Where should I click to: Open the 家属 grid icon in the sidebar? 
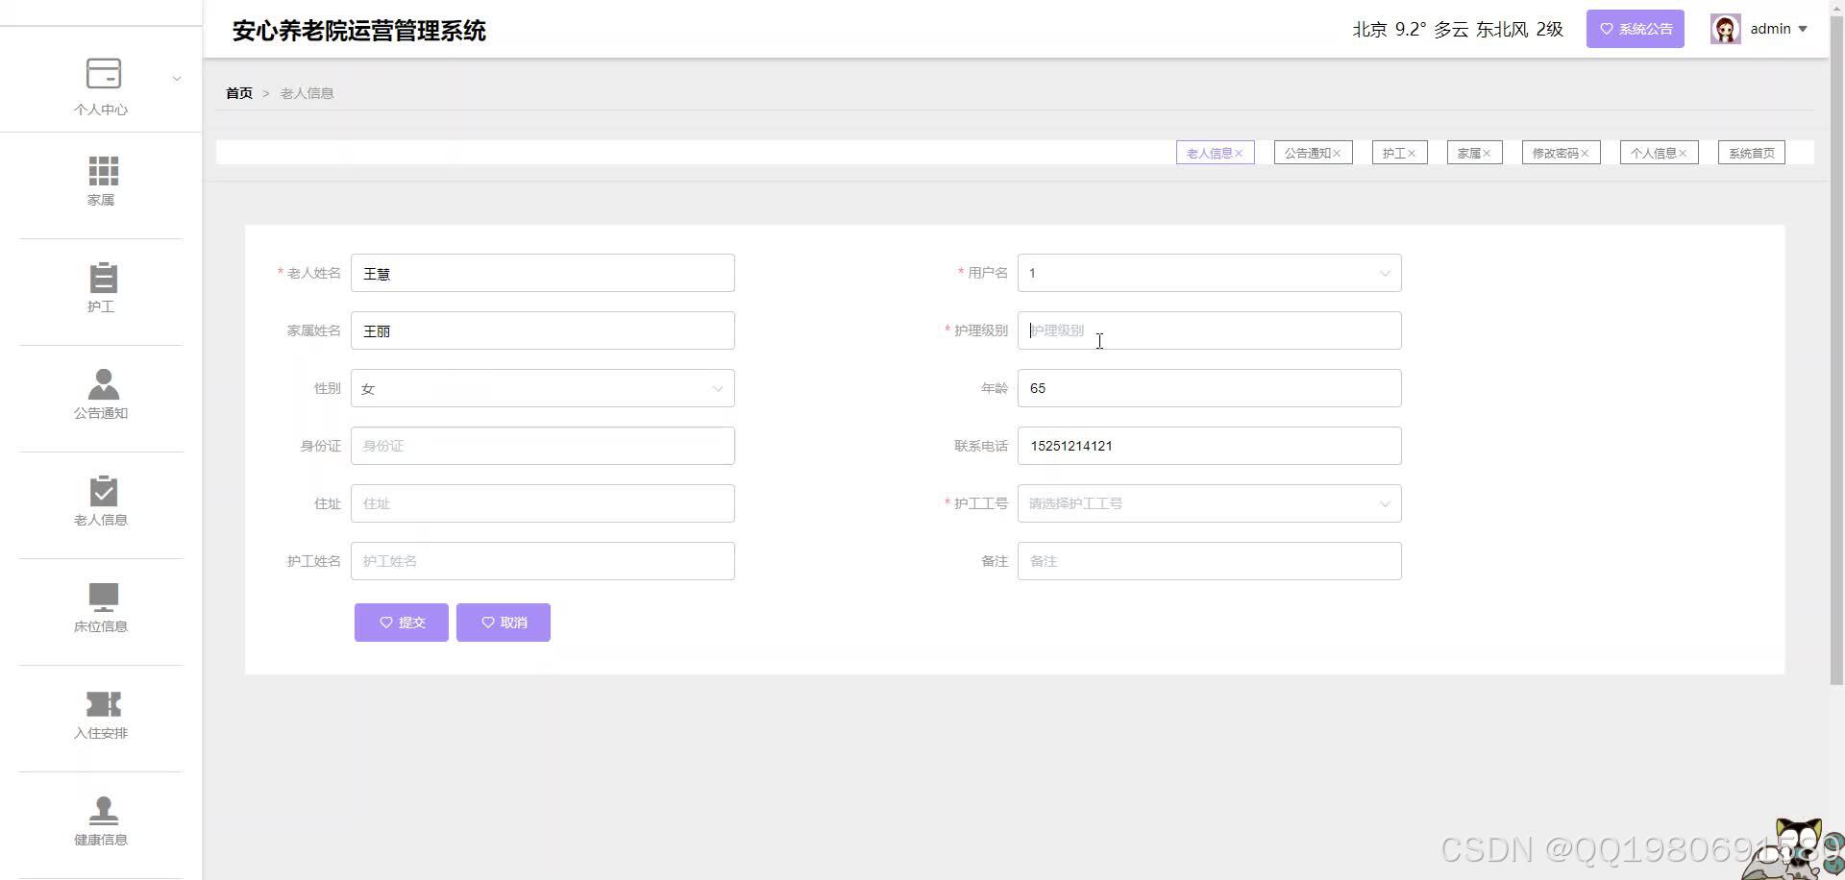[103, 171]
